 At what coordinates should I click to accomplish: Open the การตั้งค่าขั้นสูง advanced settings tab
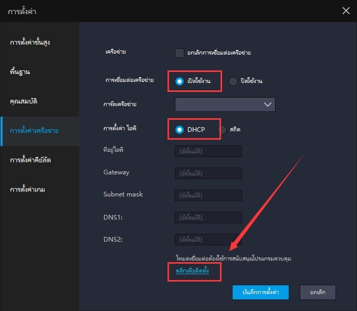click(30, 42)
